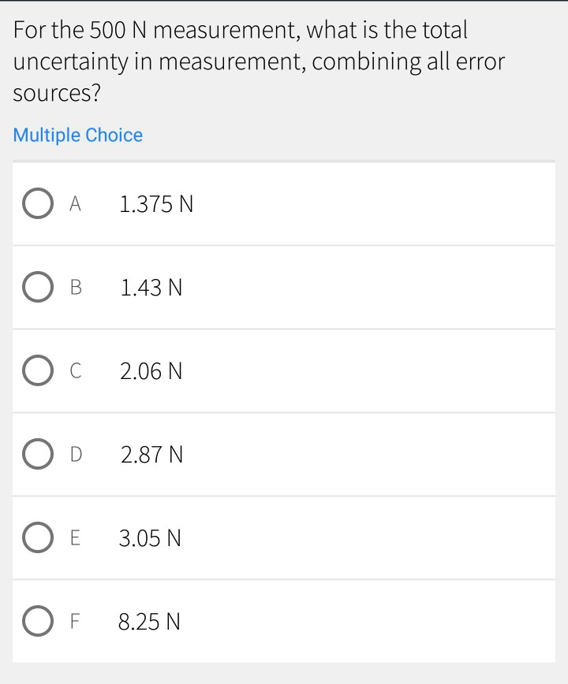The image size is (568, 684).
Task: Click the letter A option label
Action: tap(75, 205)
